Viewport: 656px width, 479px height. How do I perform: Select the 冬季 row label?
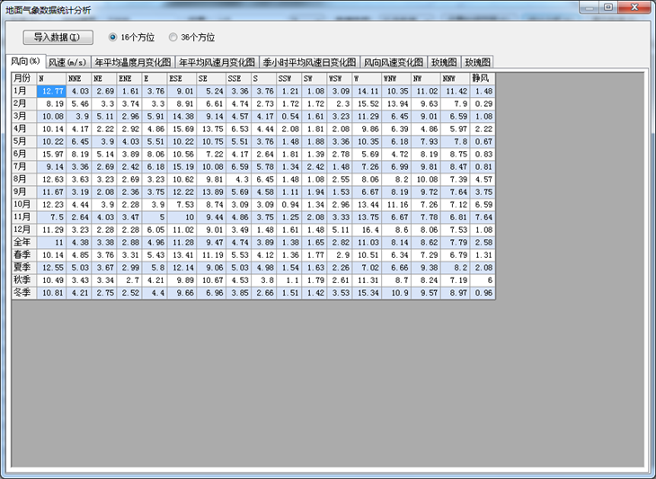[x=23, y=292]
